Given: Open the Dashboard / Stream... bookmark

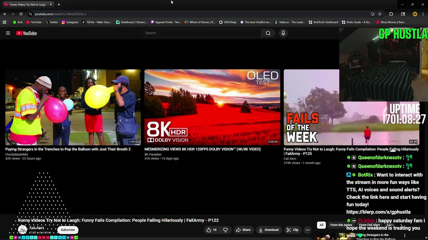Looking at the screenshot, I should [131, 22].
